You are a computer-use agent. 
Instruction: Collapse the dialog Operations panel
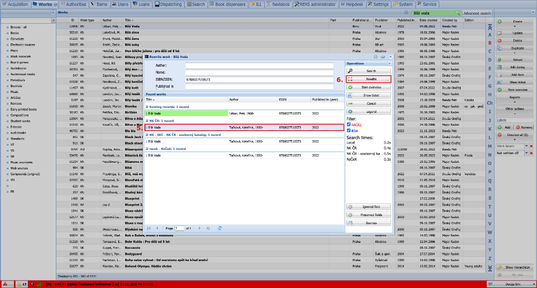pyautogui.click(x=389, y=63)
